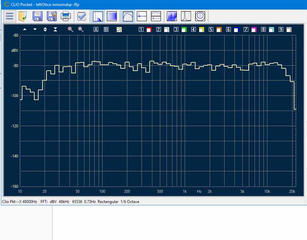Zoom in on the graph

71,30
